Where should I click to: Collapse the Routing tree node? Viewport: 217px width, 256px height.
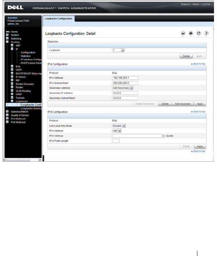pos(7,42)
